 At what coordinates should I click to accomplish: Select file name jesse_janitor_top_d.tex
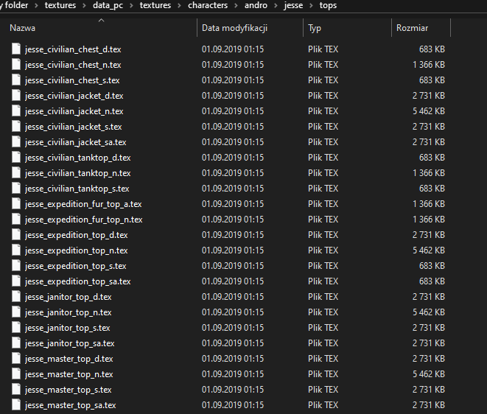click(68, 297)
